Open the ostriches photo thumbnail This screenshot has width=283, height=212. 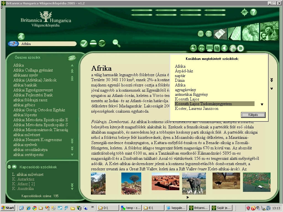226,181
